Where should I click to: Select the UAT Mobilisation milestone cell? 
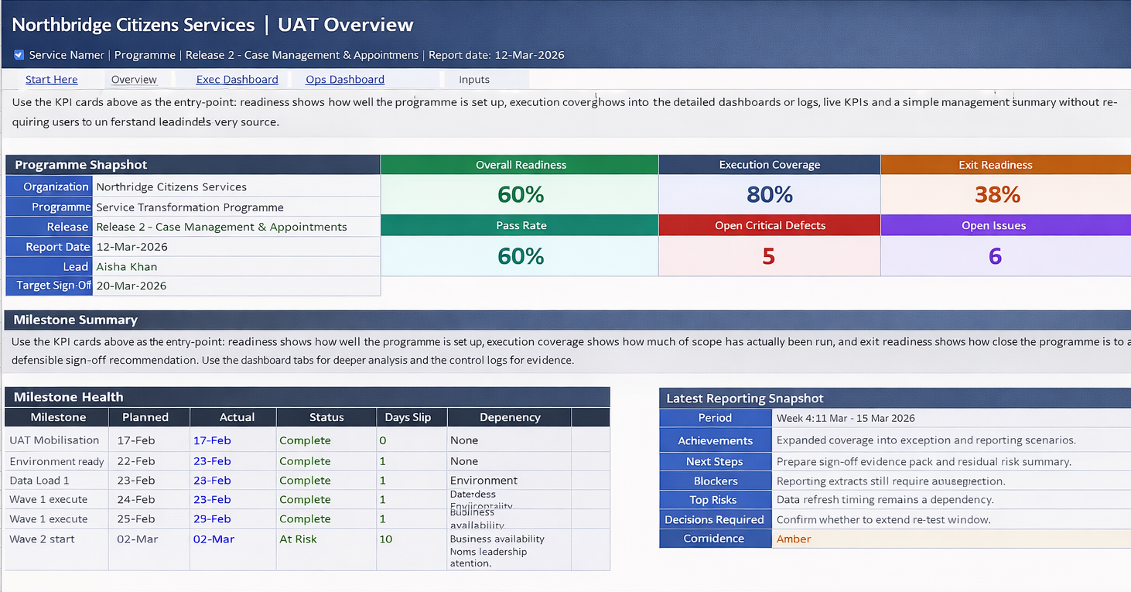point(56,440)
